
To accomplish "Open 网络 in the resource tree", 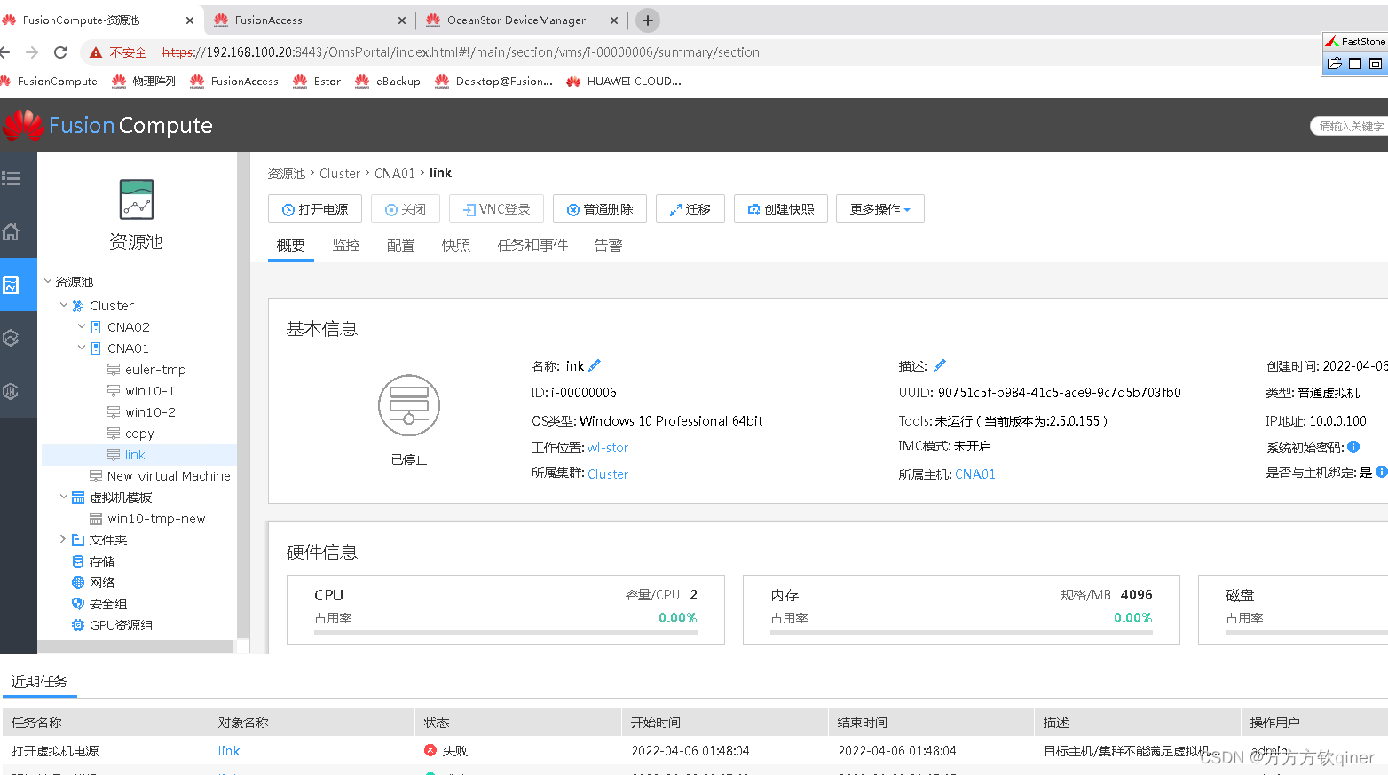I will pyautogui.click(x=102, y=583).
